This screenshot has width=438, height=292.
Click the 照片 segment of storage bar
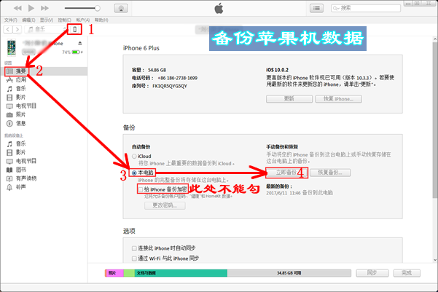(x=115, y=273)
